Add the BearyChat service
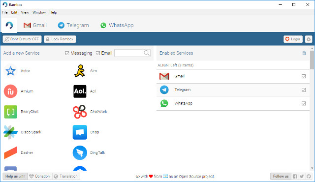Screen dimensions: 315x182 click(x=10, y=112)
